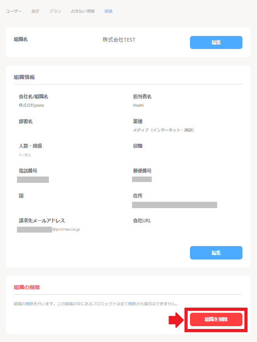Switch to the ユーザー tab
The width and height of the screenshot is (257, 342).
[x=13, y=11]
